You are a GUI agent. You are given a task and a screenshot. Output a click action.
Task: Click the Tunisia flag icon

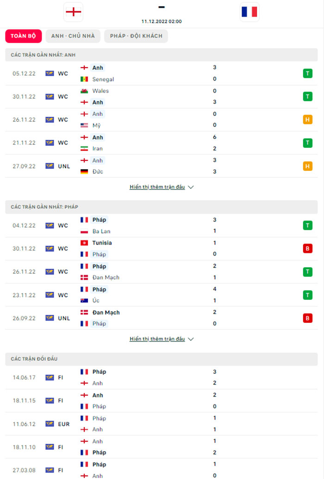[84, 243]
